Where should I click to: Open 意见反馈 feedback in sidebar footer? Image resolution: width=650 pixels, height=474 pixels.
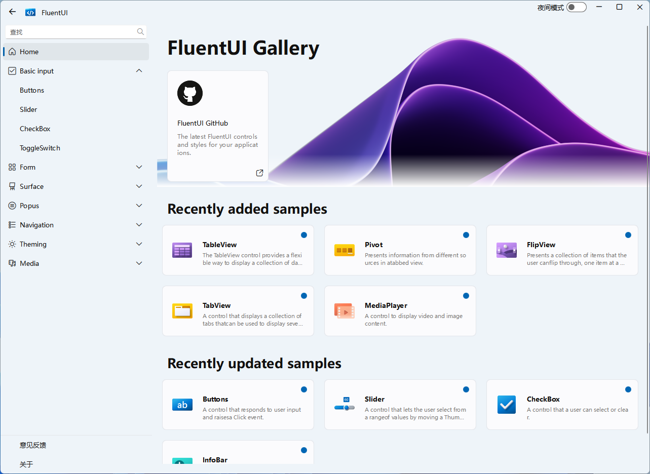coord(76,445)
